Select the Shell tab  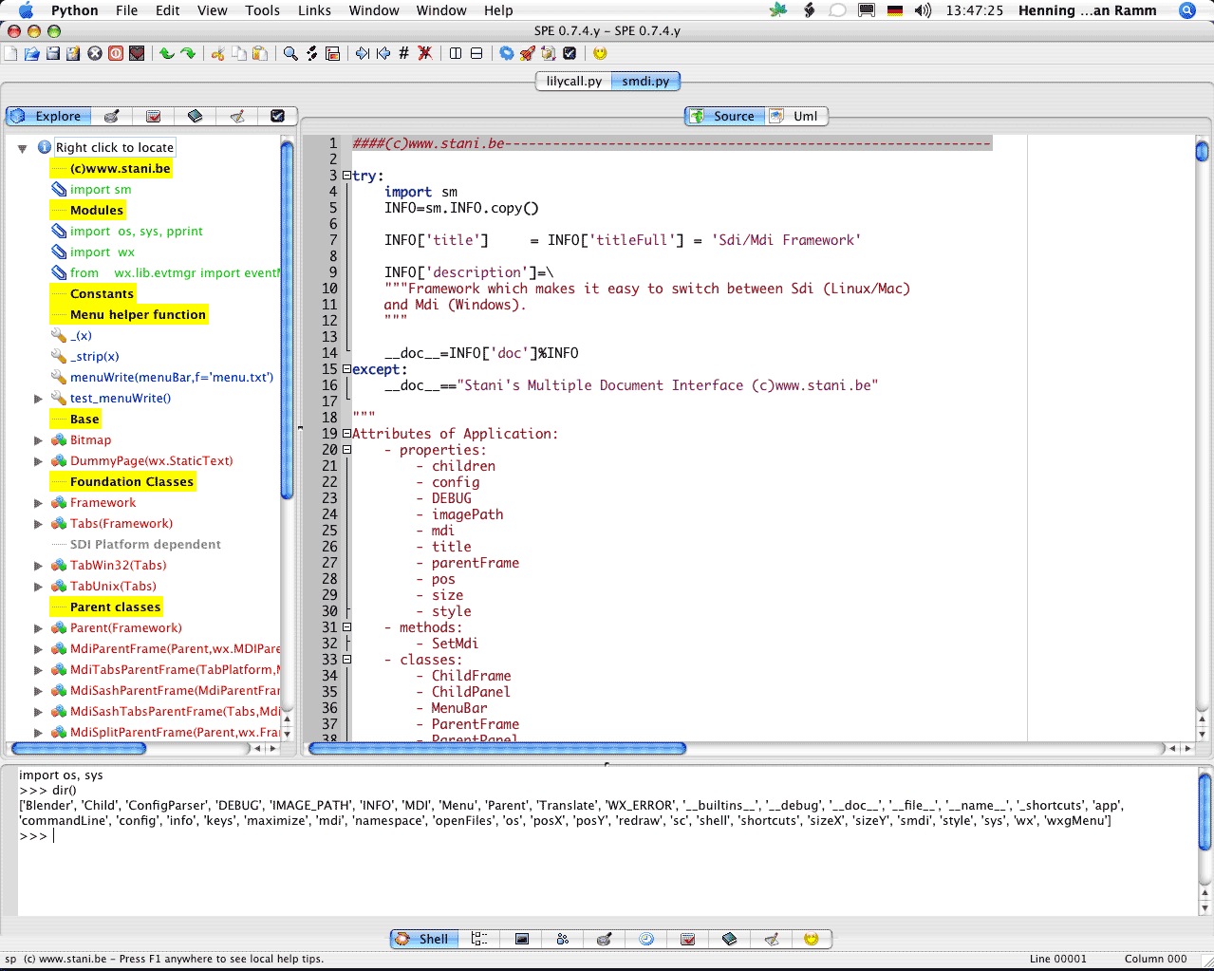(424, 939)
